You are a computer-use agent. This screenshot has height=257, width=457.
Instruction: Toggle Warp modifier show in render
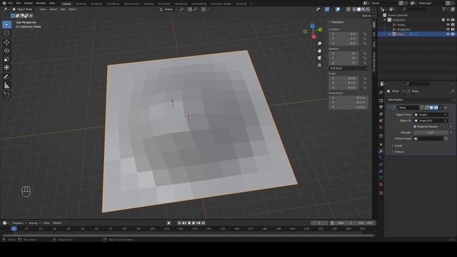[x=436, y=108]
